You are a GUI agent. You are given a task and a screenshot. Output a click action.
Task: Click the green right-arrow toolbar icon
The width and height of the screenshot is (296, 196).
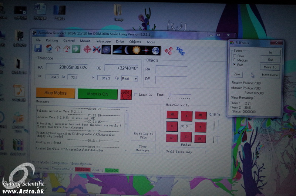click(76, 49)
